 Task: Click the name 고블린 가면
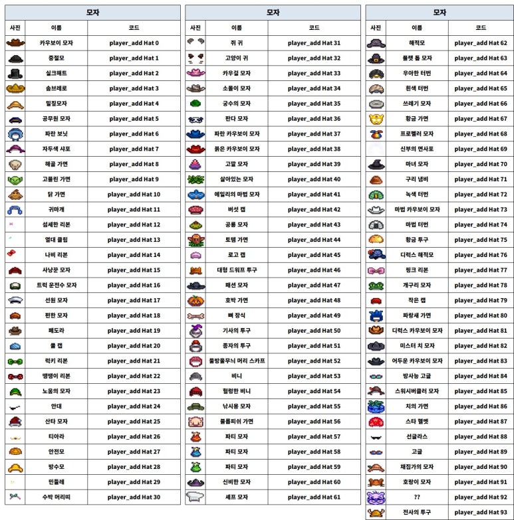(56, 179)
